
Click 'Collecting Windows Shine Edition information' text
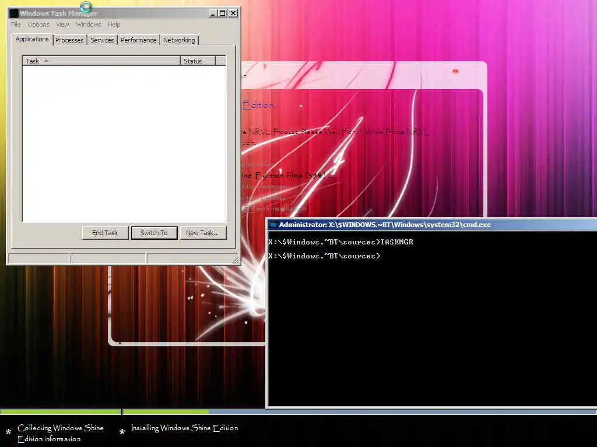click(61, 433)
